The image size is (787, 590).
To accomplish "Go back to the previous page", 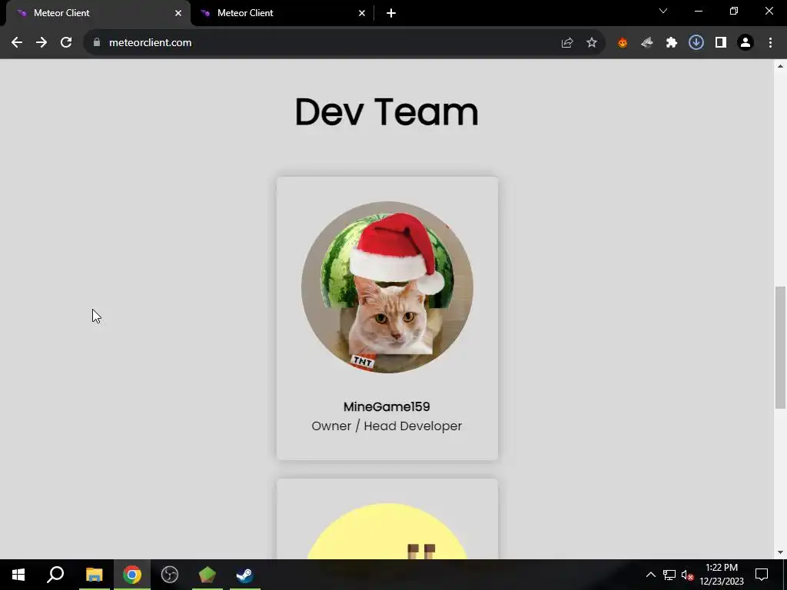I will pos(17,43).
